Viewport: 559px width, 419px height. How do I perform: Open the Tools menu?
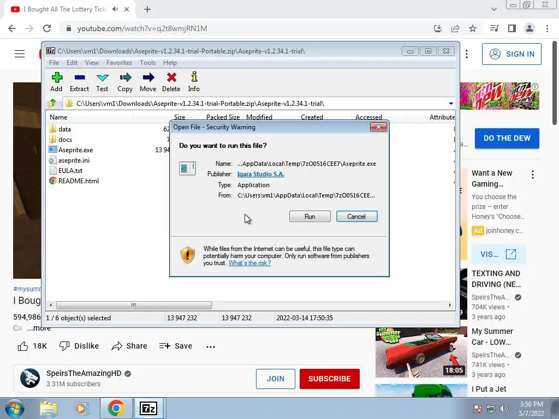(147, 63)
